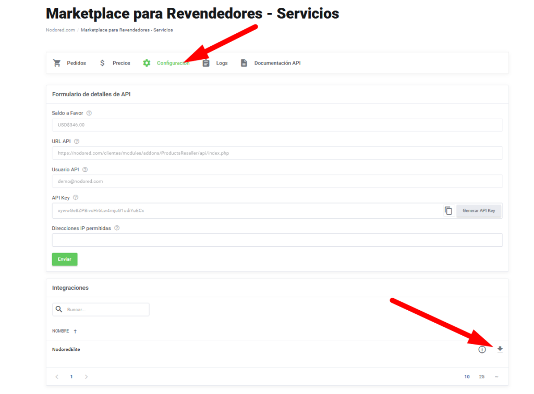Click the Saldo a Favor field
This screenshot has width=534, height=394.
pos(277,125)
